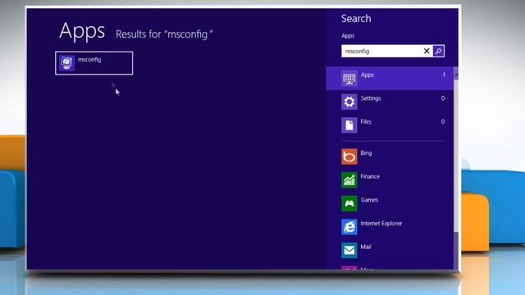Select the Apps search category
Viewport: 525px width, 295px height.
[390, 79]
